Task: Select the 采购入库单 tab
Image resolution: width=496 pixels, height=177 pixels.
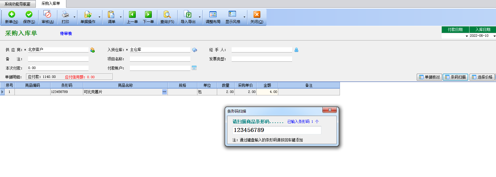Action: 51,4
